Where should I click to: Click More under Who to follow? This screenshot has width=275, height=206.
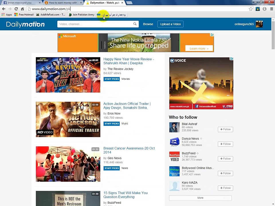[x=200, y=198]
